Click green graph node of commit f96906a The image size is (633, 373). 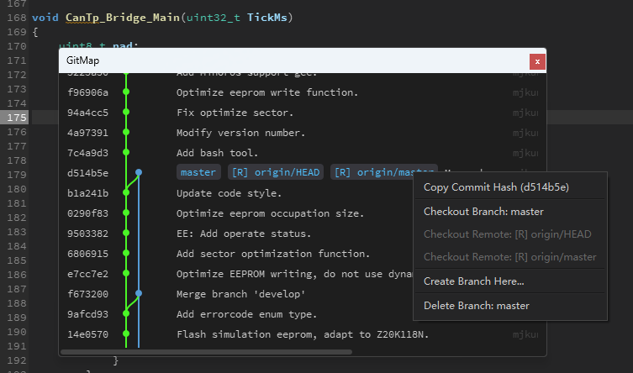[x=126, y=92]
